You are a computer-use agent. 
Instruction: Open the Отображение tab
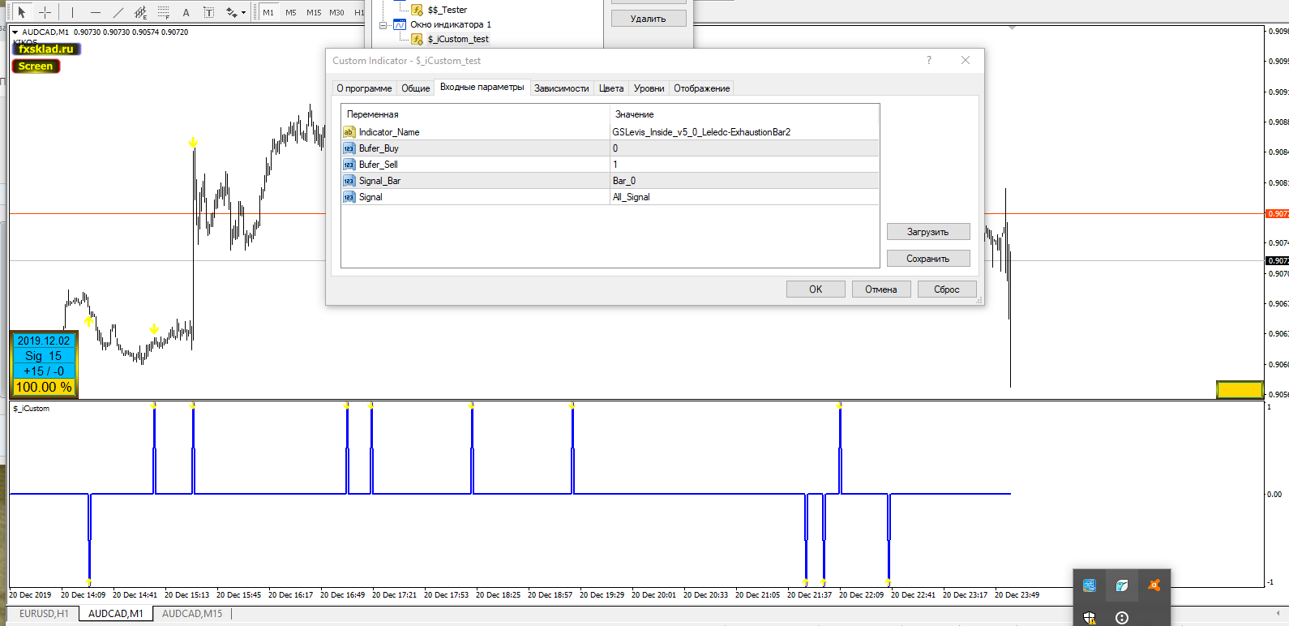[702, 88]
